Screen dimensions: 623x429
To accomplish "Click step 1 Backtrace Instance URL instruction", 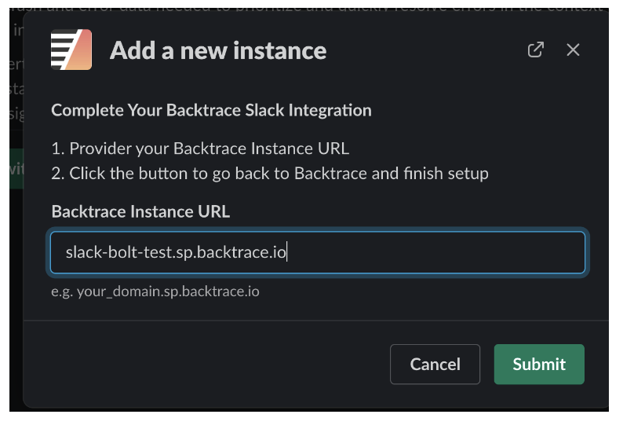I will [200, 148].
